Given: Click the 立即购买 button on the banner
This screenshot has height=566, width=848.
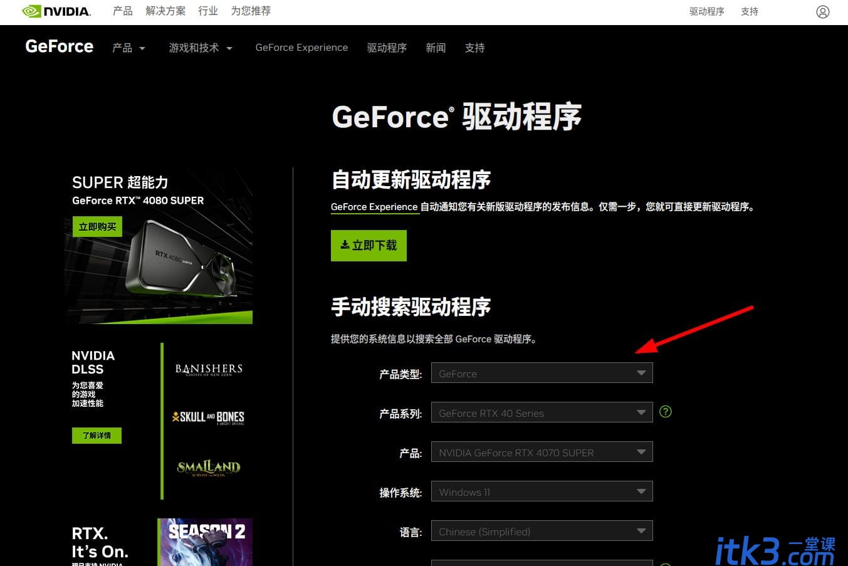Looking at the screenshot, I should [x=97, y=226].
